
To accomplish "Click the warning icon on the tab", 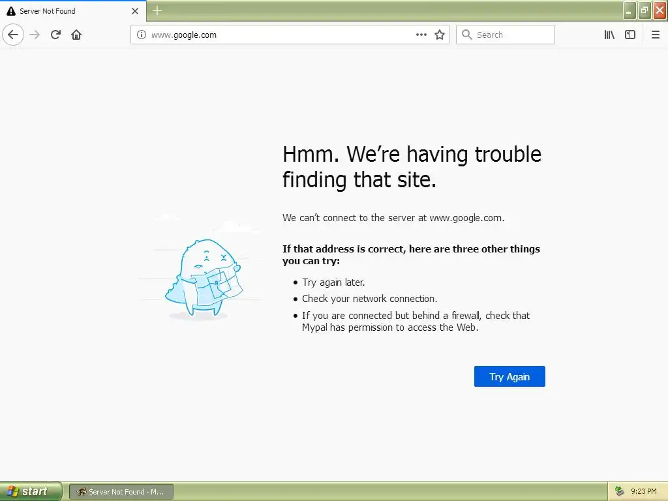I will 11,11.
